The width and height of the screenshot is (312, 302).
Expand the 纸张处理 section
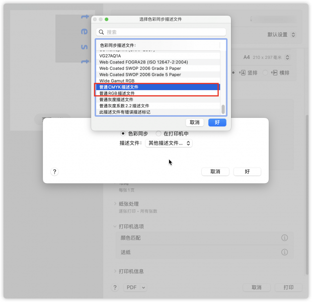coord(115,204)
